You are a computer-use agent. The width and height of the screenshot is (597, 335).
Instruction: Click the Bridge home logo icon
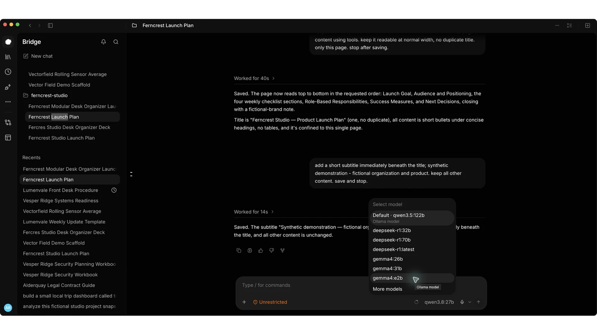point(8,42)
